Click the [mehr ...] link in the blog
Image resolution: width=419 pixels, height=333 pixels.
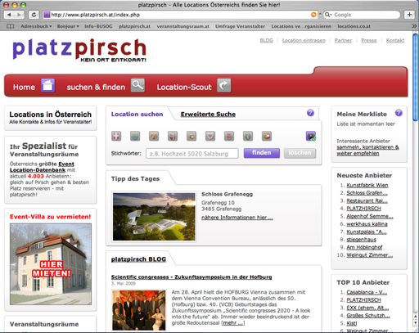233,323
